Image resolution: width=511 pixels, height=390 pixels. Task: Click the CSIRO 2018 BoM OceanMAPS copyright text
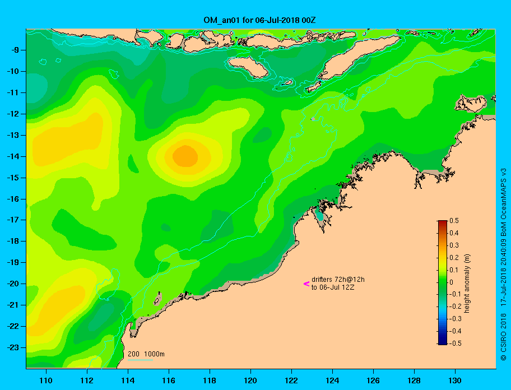point(503,264)
